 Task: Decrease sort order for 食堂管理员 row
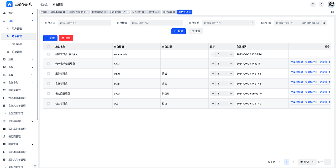213,83
